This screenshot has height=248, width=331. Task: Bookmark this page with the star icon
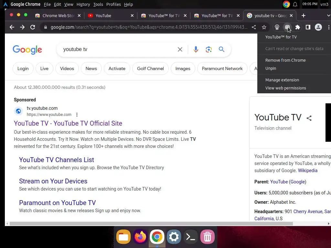[x=264, y=27]
